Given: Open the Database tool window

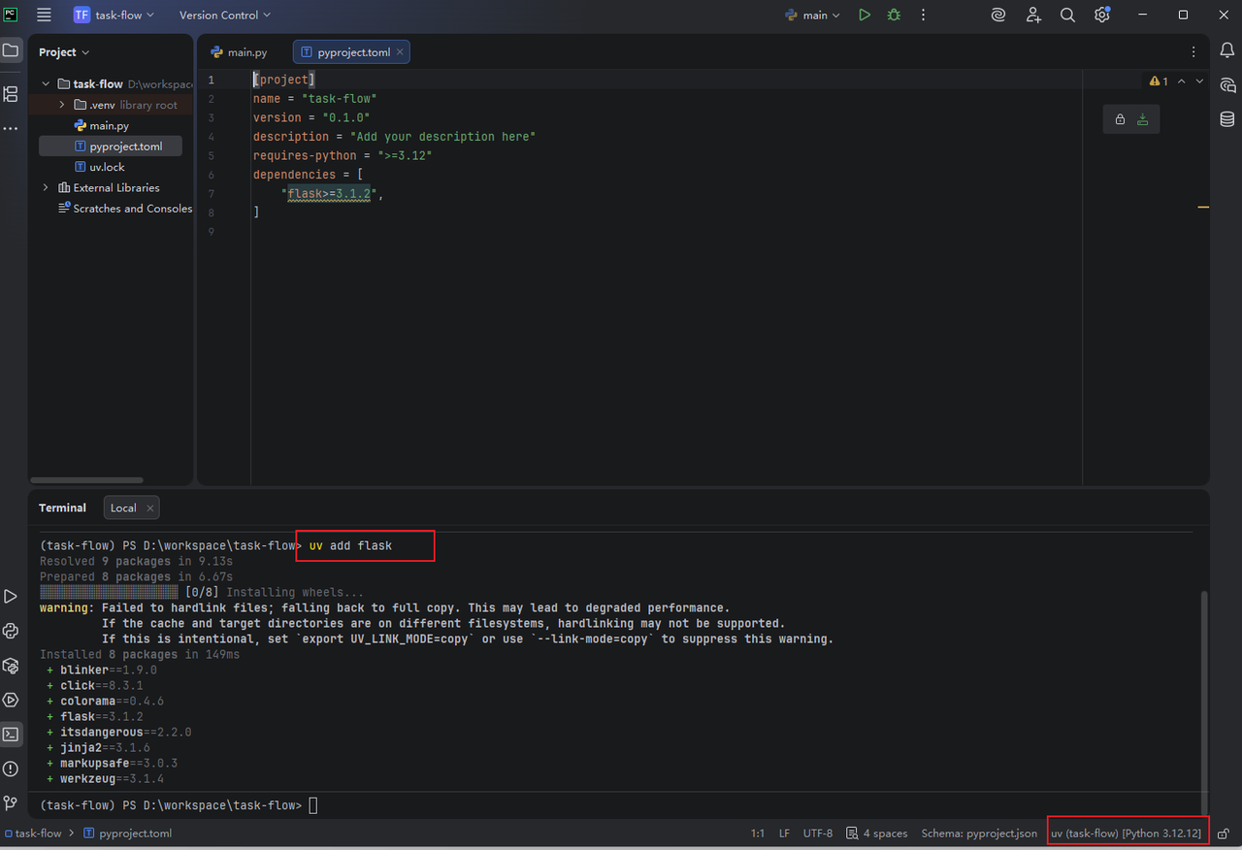Looking at the screenshot, I should pyautogui.click(x=1227, y=119).
